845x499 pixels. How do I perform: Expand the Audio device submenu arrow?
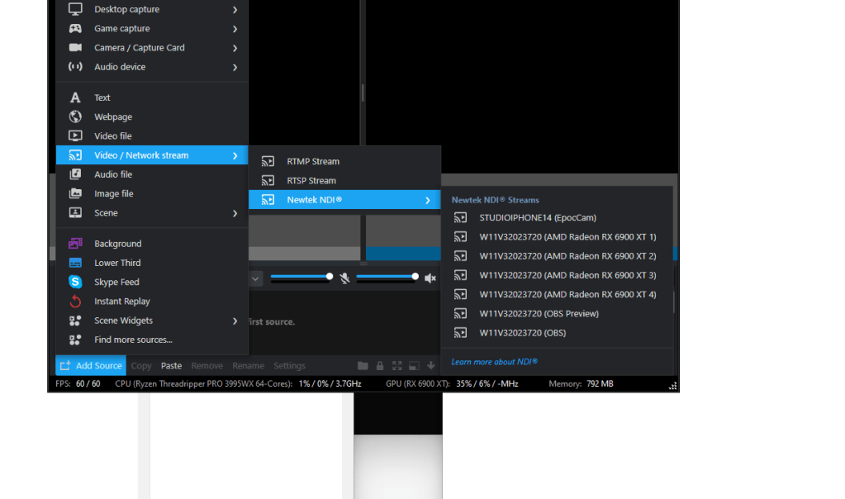tap(235, 68)
